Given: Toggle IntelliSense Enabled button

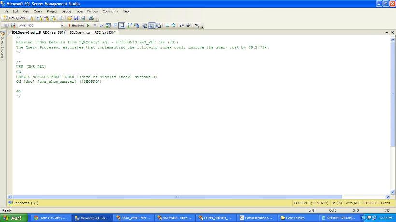Looking at the screenshot, I should tap(122, 26).
